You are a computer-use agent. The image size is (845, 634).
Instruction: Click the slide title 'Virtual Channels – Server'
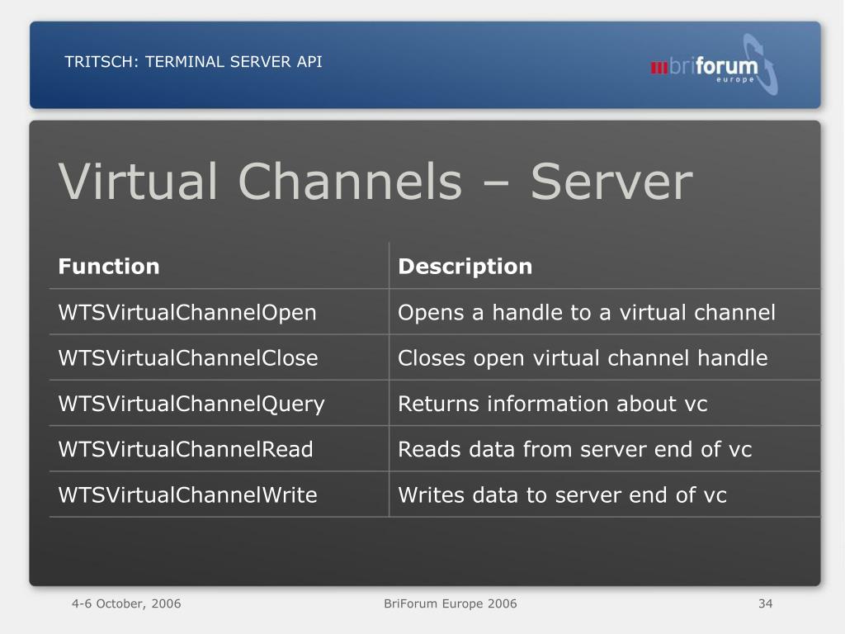[x=375, y=181]
